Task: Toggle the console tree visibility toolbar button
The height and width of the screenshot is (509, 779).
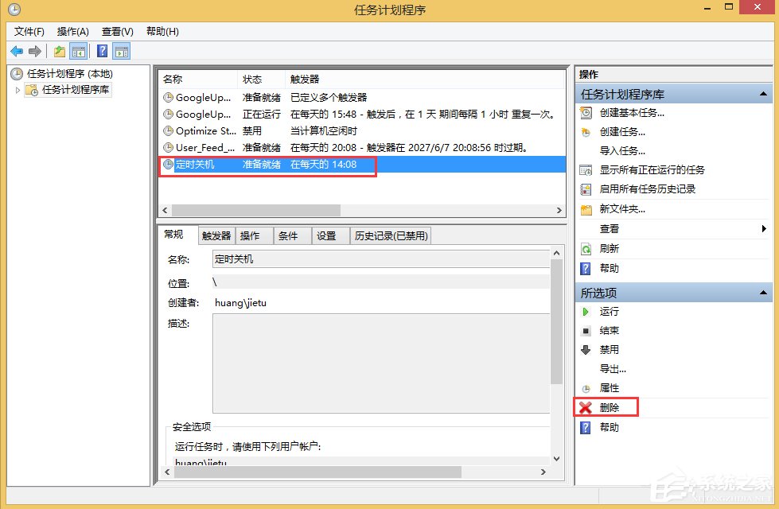Action: tap(78, 51)
